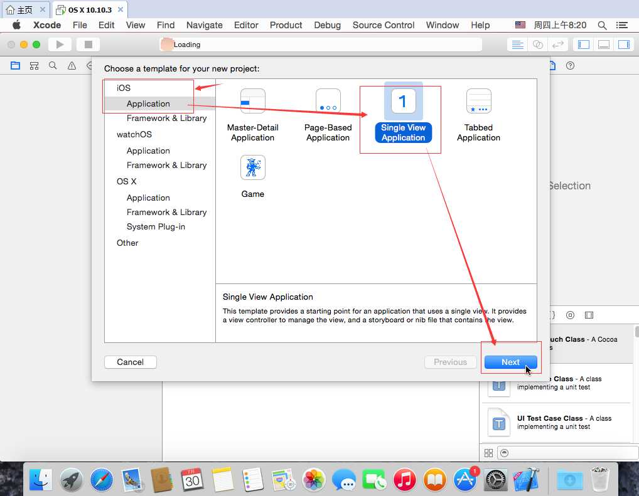Click the input source flag icon
The height and width of the screenshot is (496, 639).
520,25
